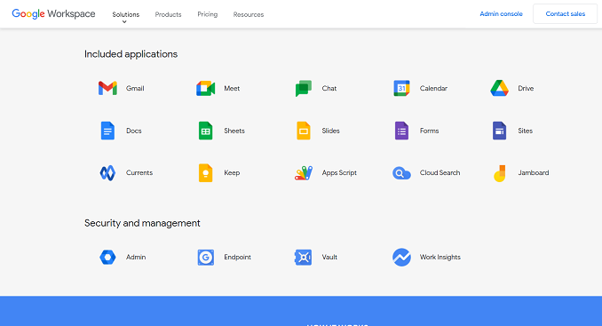Open the Solutions navigation item
Screen dimensions: 602x326
[x=126, y=14]
